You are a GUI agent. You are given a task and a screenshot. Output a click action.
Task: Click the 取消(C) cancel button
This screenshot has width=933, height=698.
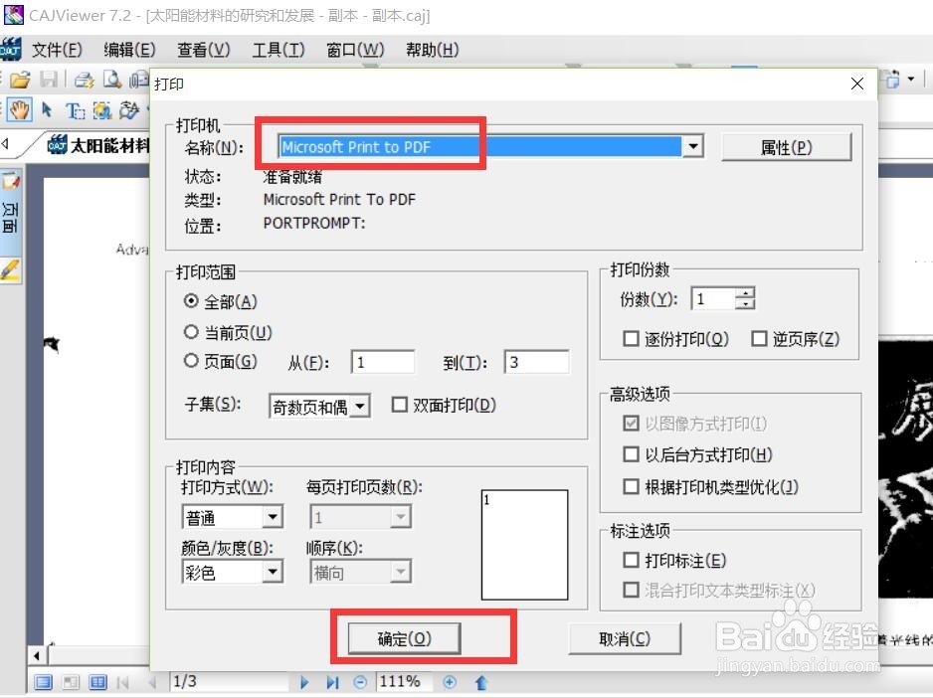(625, 638)
